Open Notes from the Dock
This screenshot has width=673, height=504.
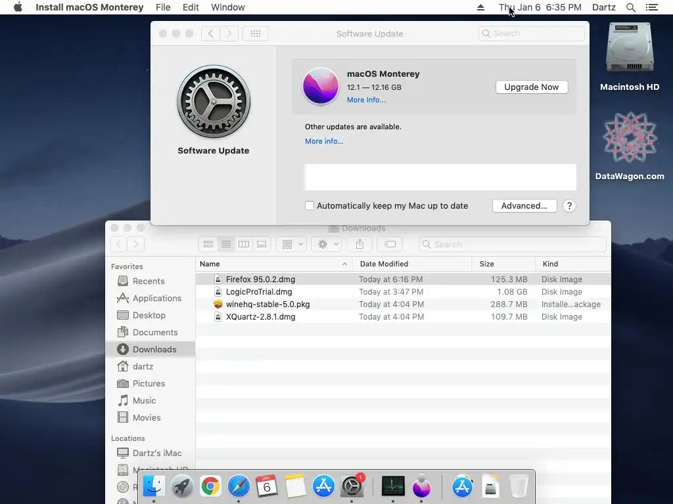tap(295, 486)
